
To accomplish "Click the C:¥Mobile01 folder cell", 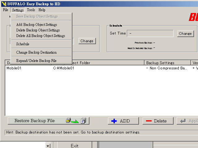I will tap(64, 68).
